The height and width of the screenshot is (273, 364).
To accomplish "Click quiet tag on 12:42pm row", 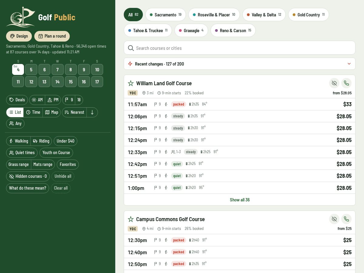I will click(x=177, y=164).
